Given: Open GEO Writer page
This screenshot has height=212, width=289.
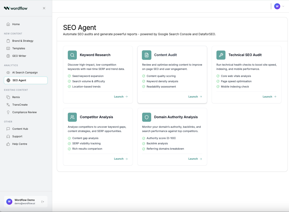Looking at the screenshot, I should (26, 56).
